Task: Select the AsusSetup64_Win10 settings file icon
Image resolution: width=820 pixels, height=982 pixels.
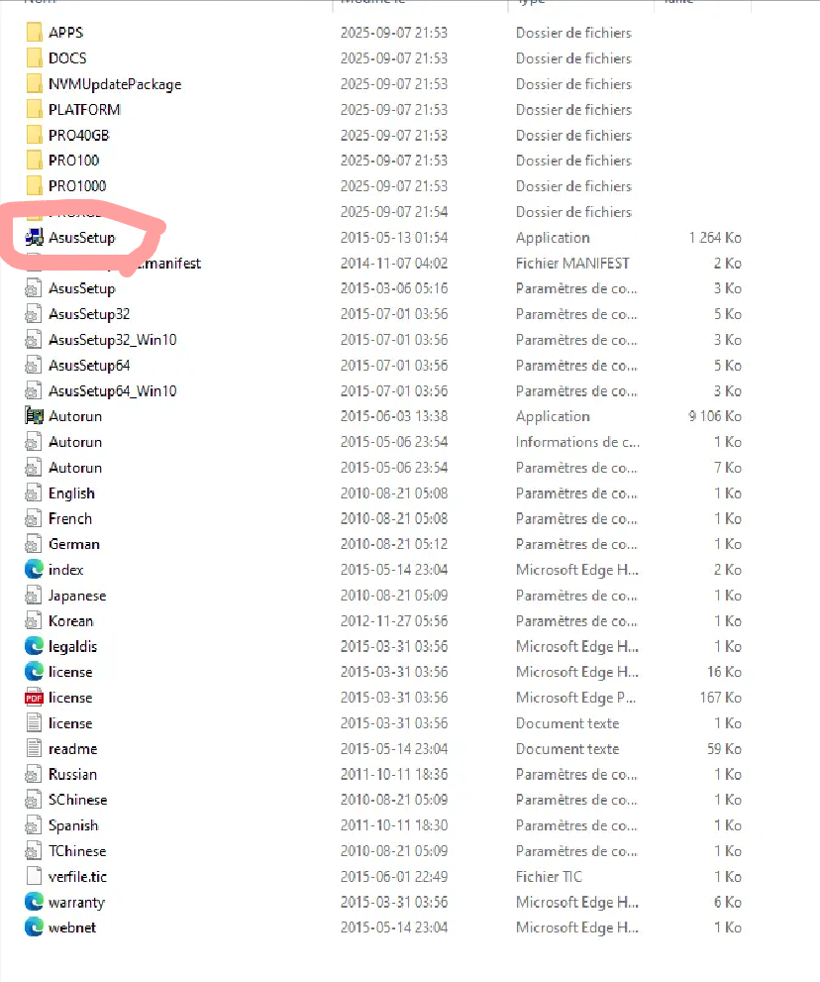Action: tap(35, 390)
